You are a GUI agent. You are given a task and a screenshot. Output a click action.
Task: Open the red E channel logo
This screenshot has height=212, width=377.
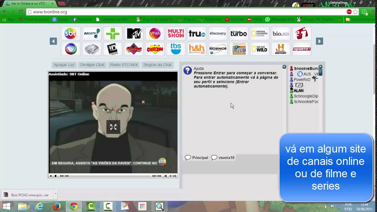[x=302, y=34]
